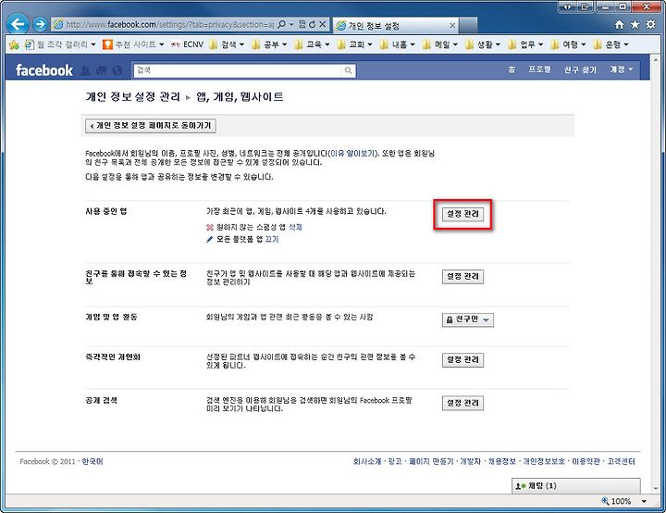Expand the 교육 favorites folder
Image resolution: width=666 pixels, height=513 pixels.
(312, 44)
